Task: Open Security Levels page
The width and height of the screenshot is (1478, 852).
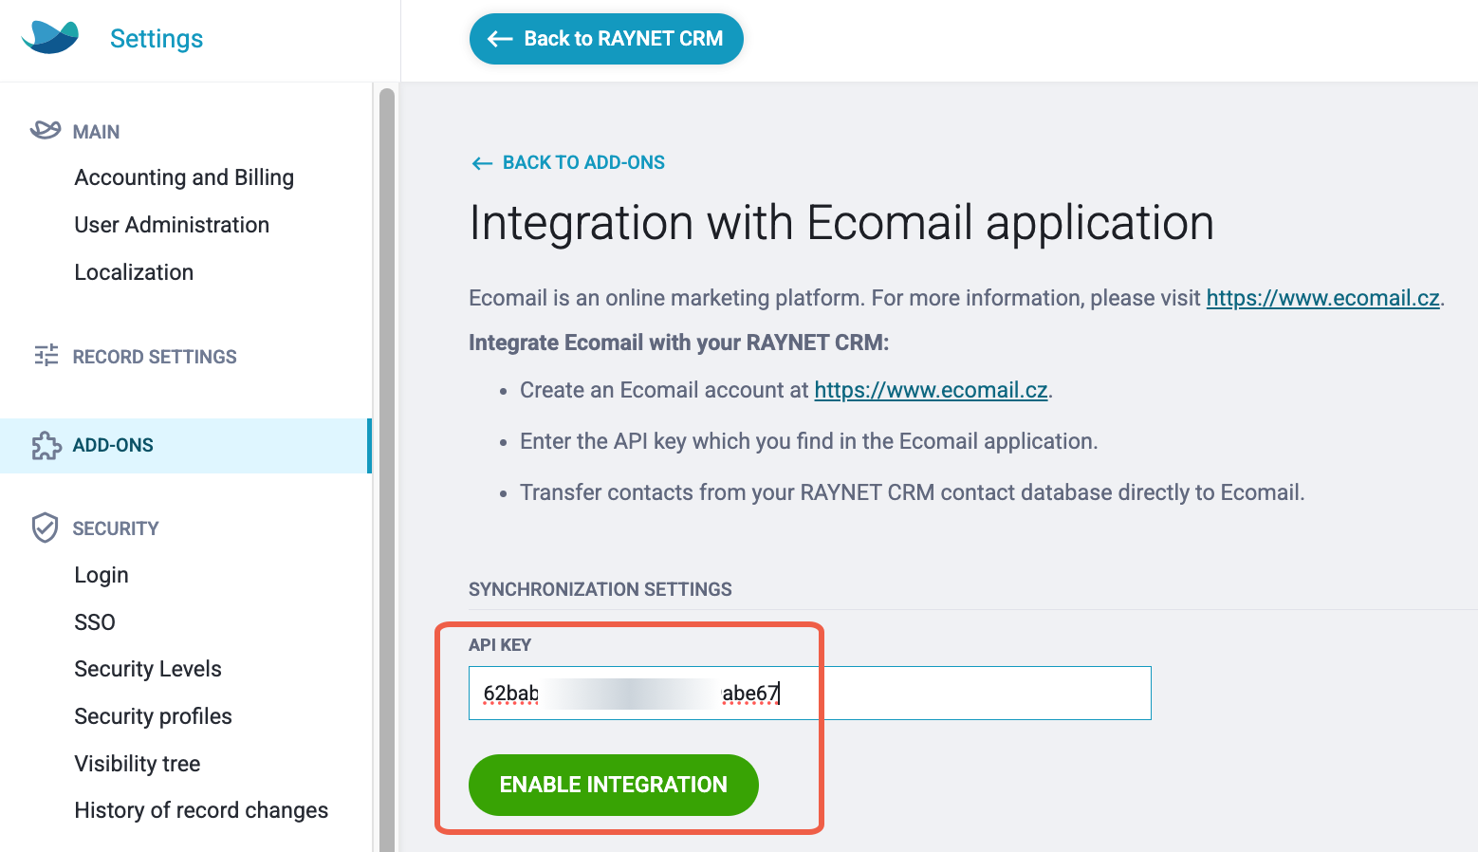Action: coord(148,669)
